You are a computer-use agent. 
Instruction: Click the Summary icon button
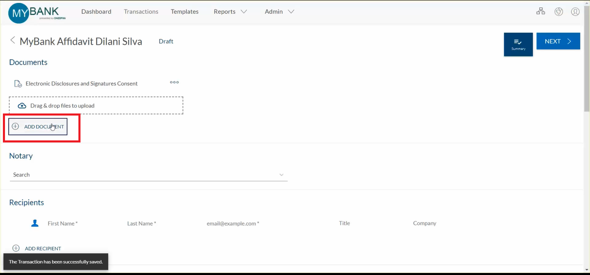coord(518,44)
